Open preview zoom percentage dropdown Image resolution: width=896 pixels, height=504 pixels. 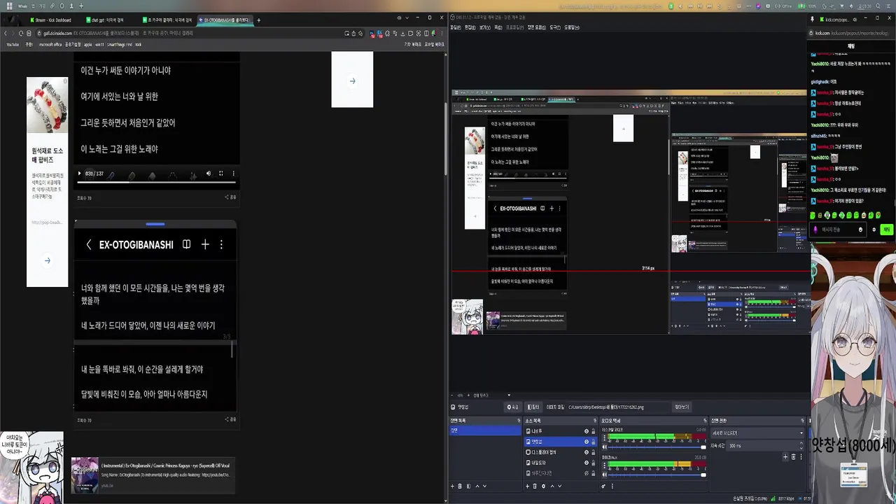[460, 395]
